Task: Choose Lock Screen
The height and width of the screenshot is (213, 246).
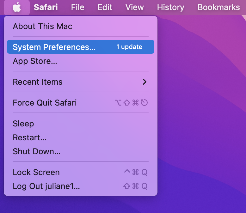Action: [36, 172]
